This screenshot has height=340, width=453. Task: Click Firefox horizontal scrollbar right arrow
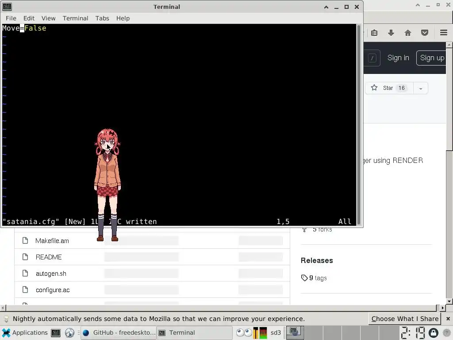tap(443, 308)
